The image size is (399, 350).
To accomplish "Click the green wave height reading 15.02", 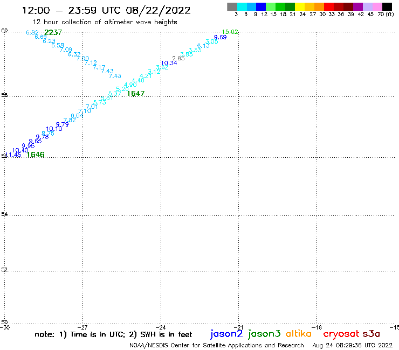I will click(x=230, y=32).
